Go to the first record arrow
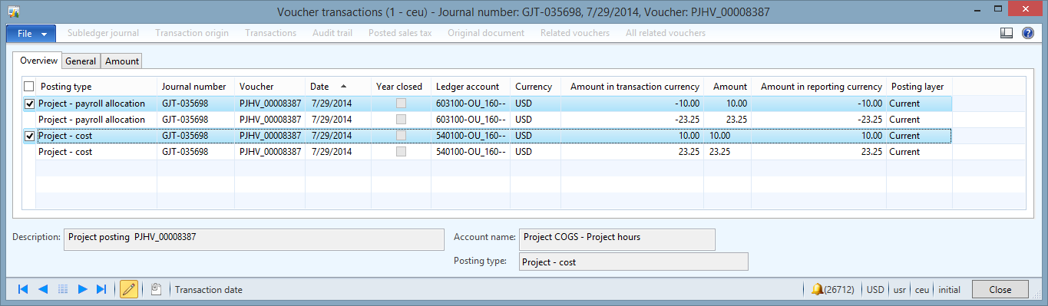Screen dimensions: 1048x306 (23, 289)
